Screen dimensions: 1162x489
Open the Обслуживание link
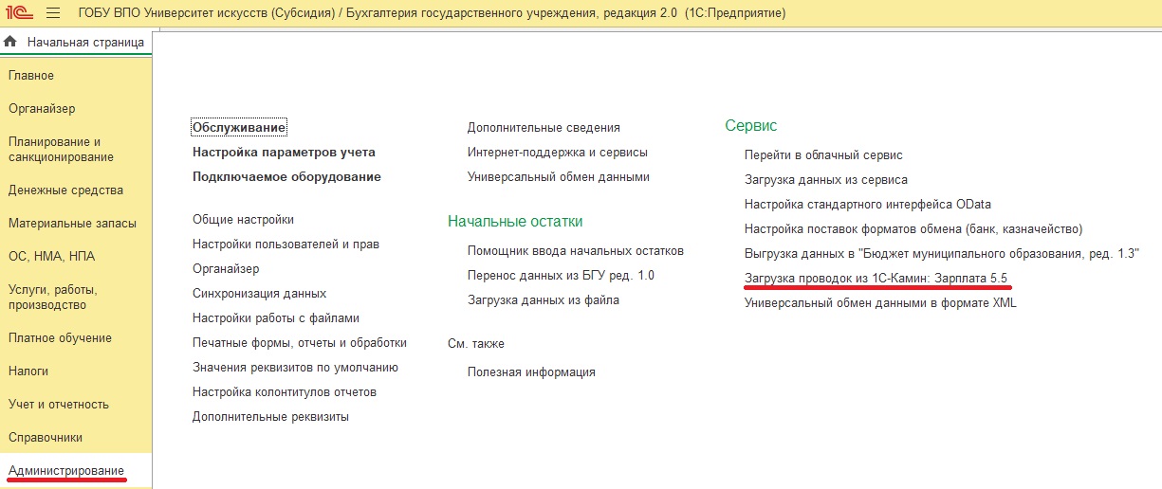click(x=239, y=127)
